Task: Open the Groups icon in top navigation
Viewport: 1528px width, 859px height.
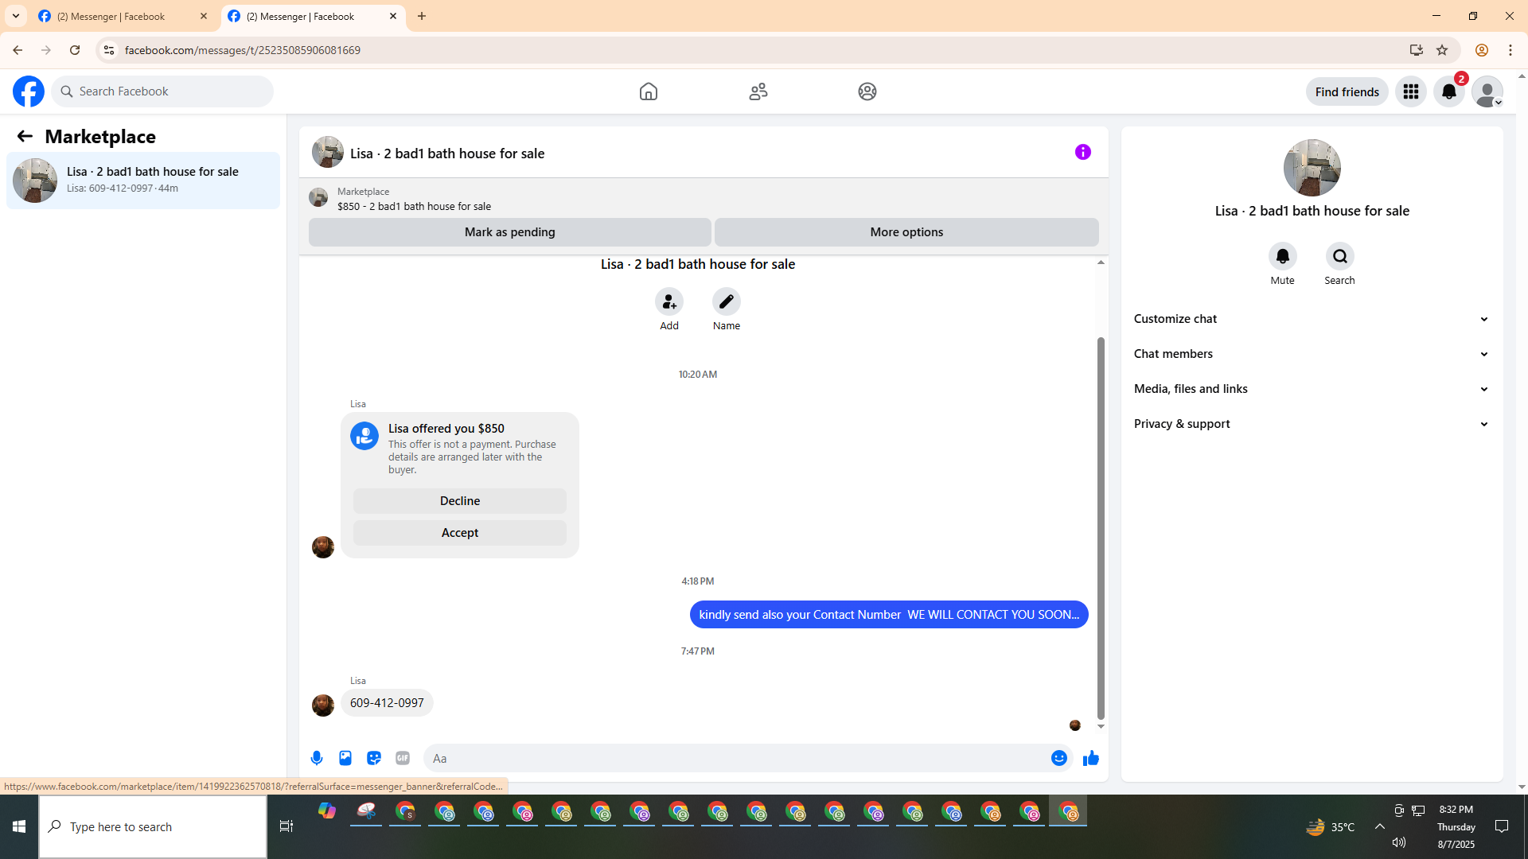Action: click(867, 91)
